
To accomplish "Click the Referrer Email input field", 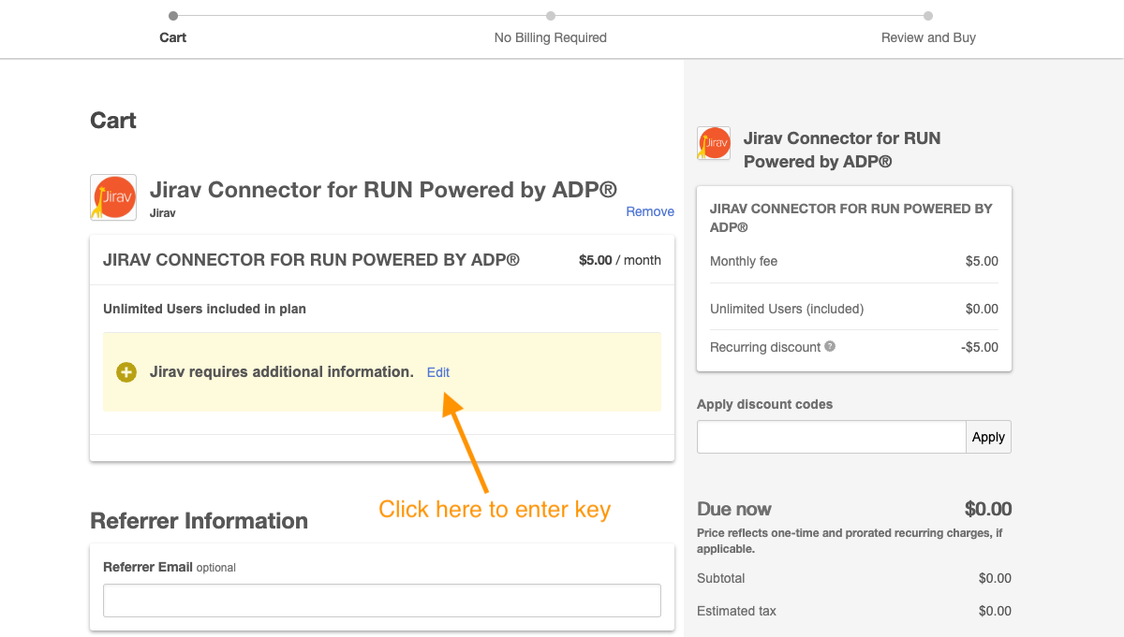I will coord(381,600).
